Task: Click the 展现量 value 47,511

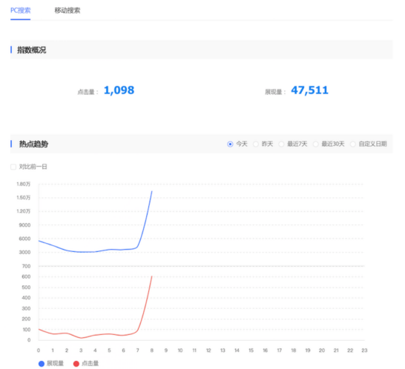Action: [x=309, y=90]
